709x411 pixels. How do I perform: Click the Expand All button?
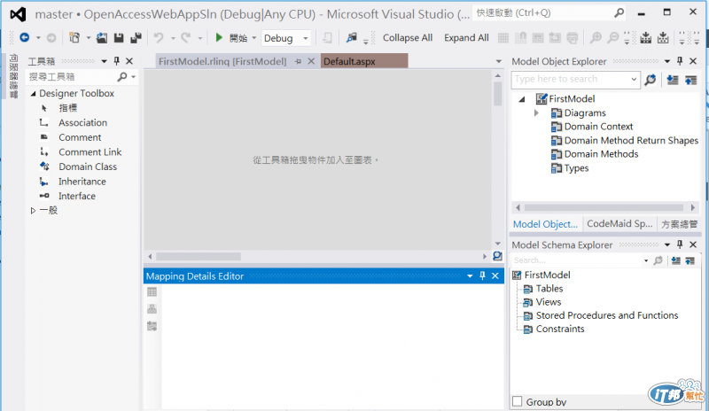pyautogui.click(x=466, y=38)
